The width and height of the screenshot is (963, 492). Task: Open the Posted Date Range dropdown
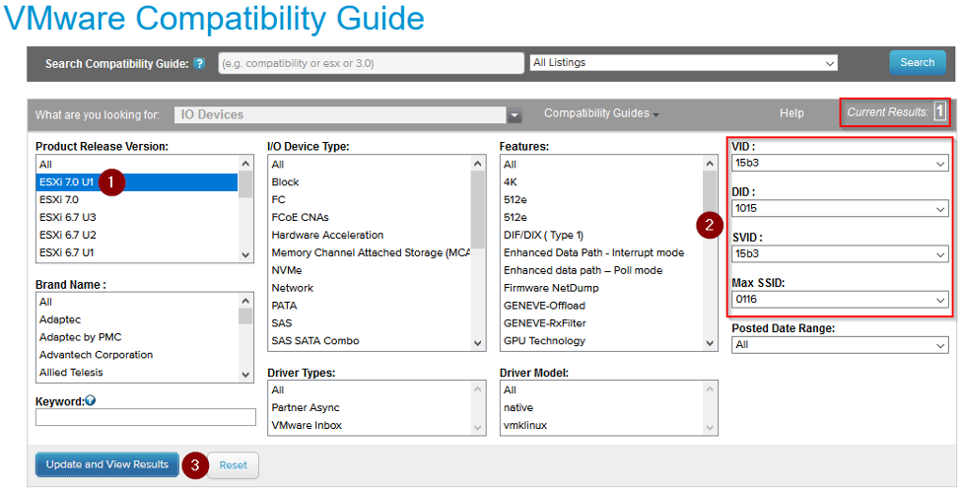tap(840, 344)
